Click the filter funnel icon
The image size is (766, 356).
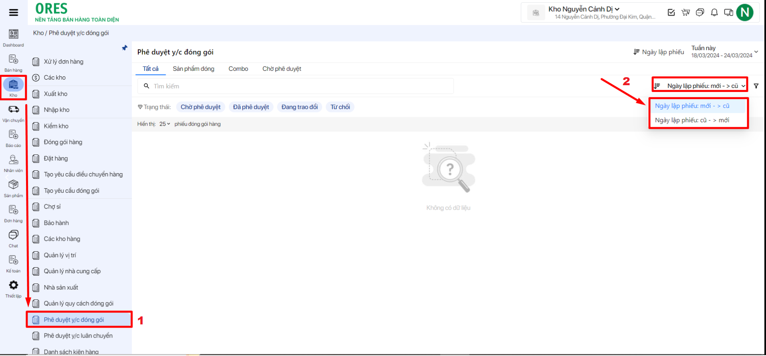point(756,86)
